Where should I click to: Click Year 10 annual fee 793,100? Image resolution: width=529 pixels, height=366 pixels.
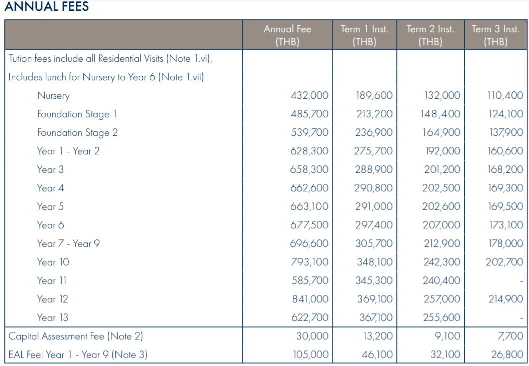coord(310,262)
